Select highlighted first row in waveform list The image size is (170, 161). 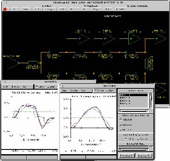[x=133, y=95]
